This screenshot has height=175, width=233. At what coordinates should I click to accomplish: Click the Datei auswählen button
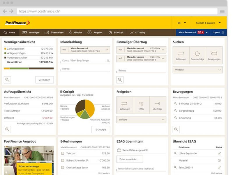(130, 159)
